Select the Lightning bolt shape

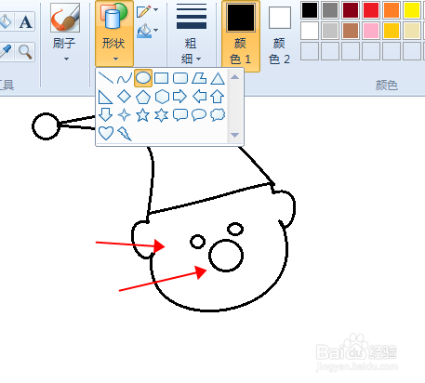point(125,133)
